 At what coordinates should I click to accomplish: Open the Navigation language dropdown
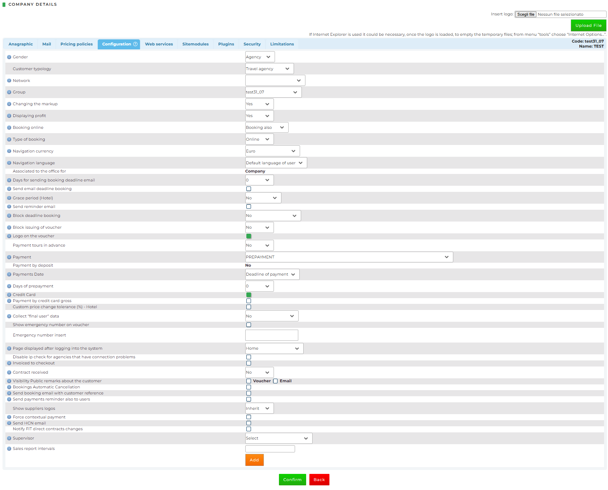tap(276, 163)
